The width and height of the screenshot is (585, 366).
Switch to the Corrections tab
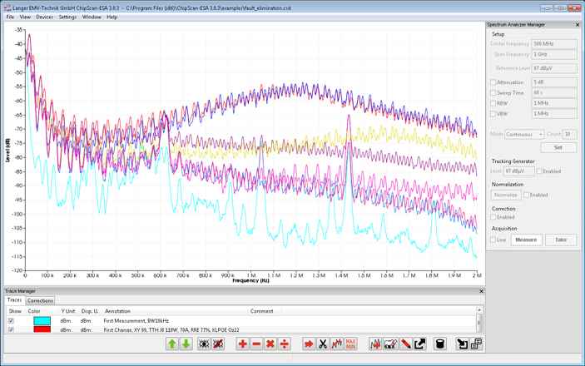point(40,300)
